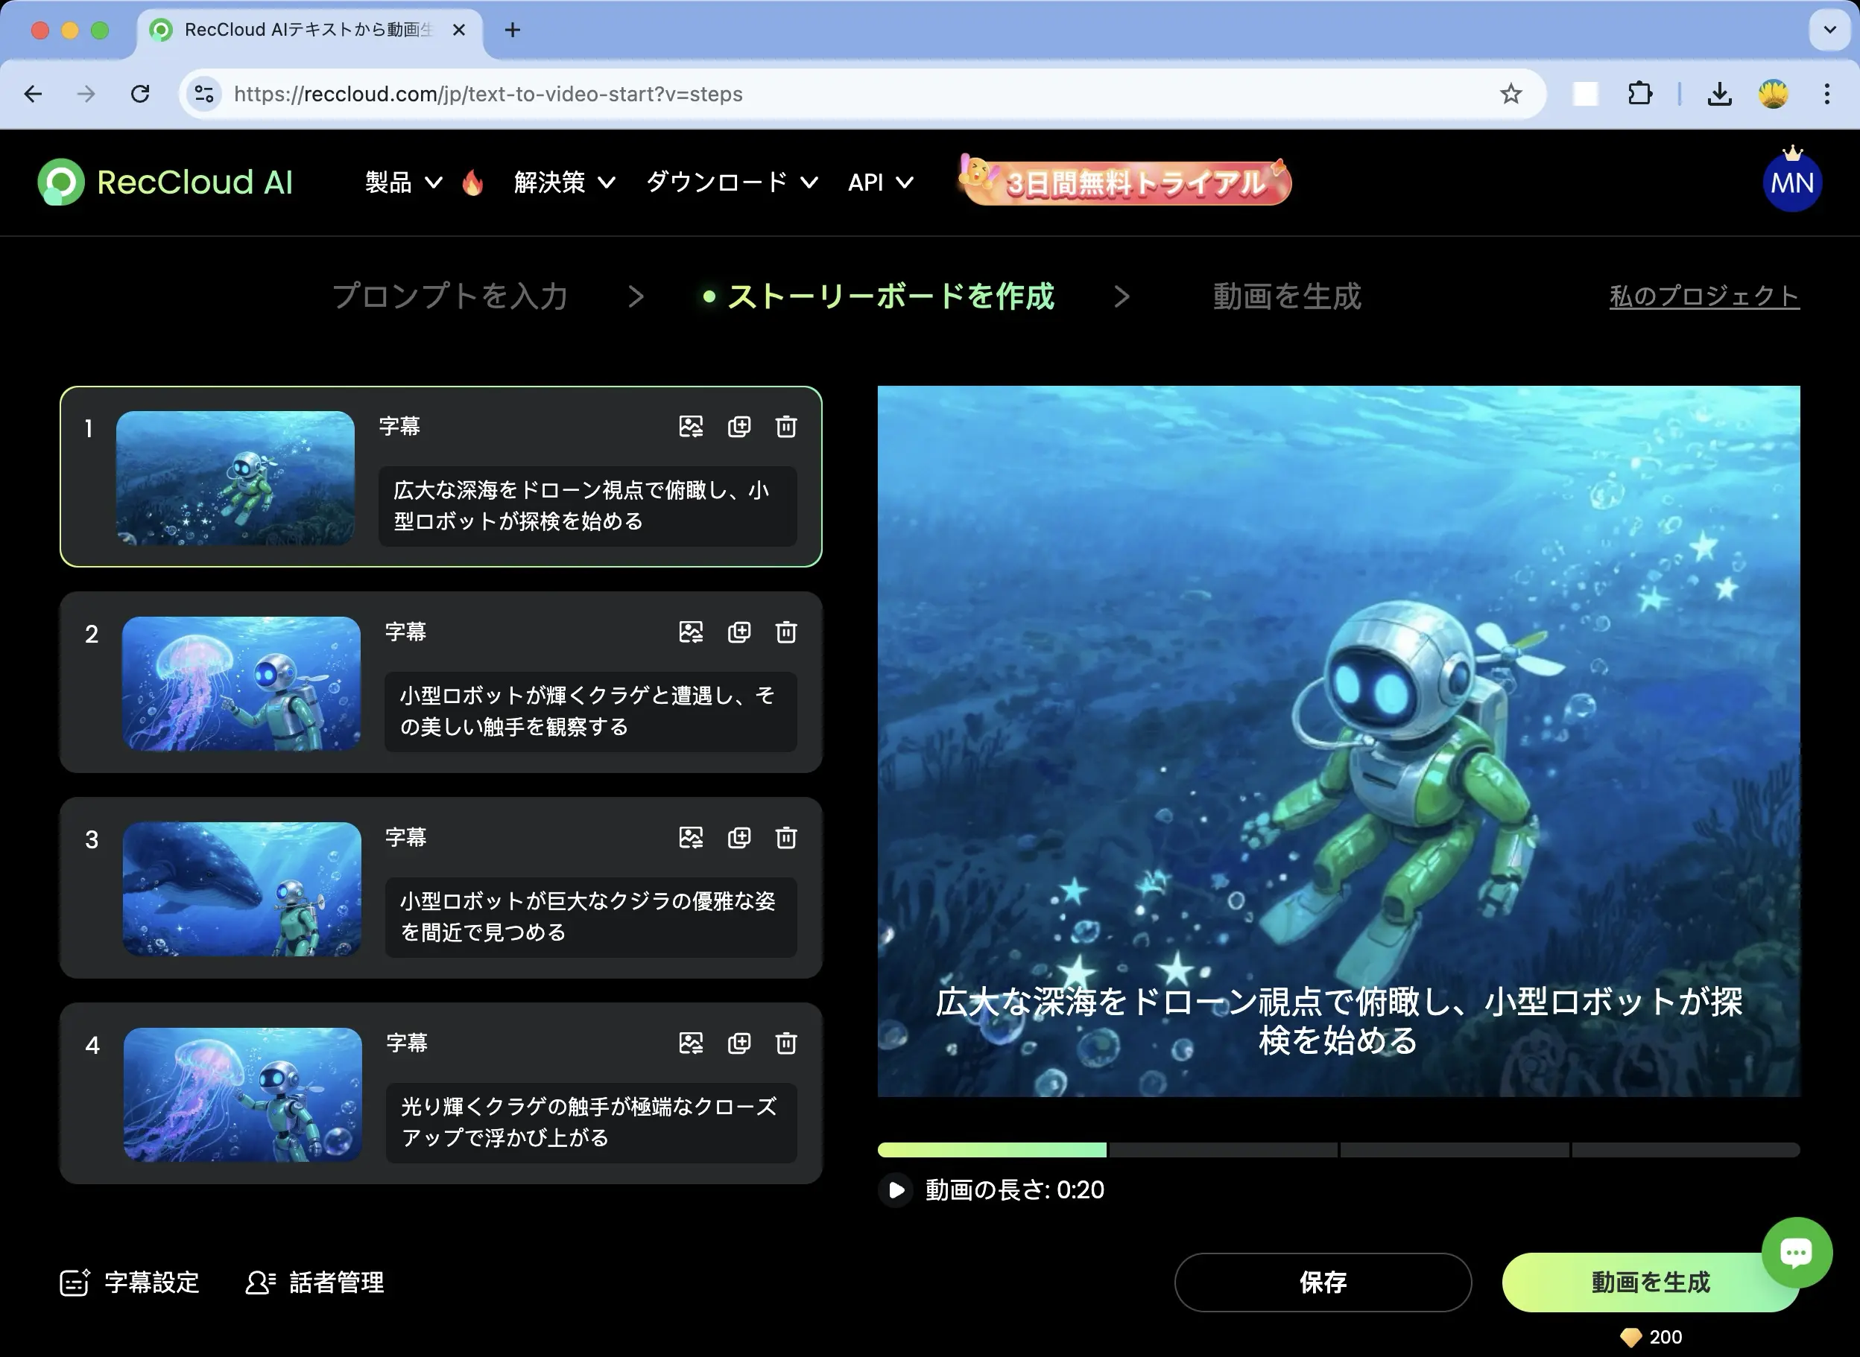Delete scene 1 using its trash icon
Image resolution: width=1860 pixels, height=1357 pixels.
click(785, 428)
